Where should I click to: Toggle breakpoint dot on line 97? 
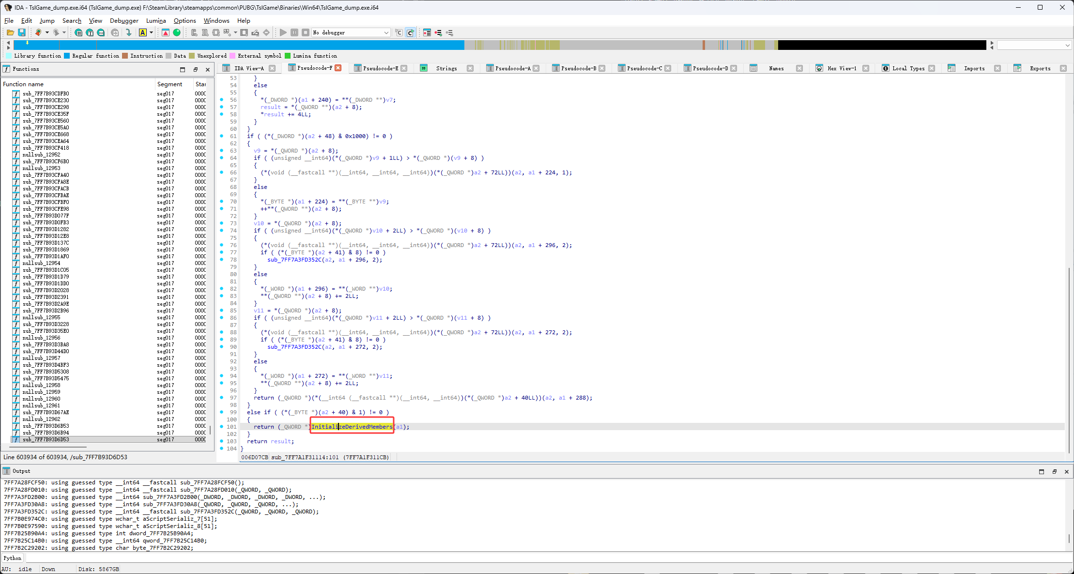point(222,397)
